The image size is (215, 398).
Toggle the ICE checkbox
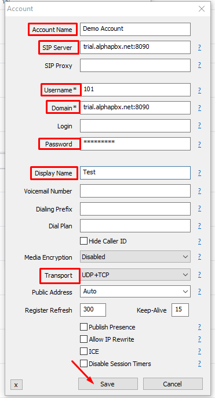[x=83, y=352]
